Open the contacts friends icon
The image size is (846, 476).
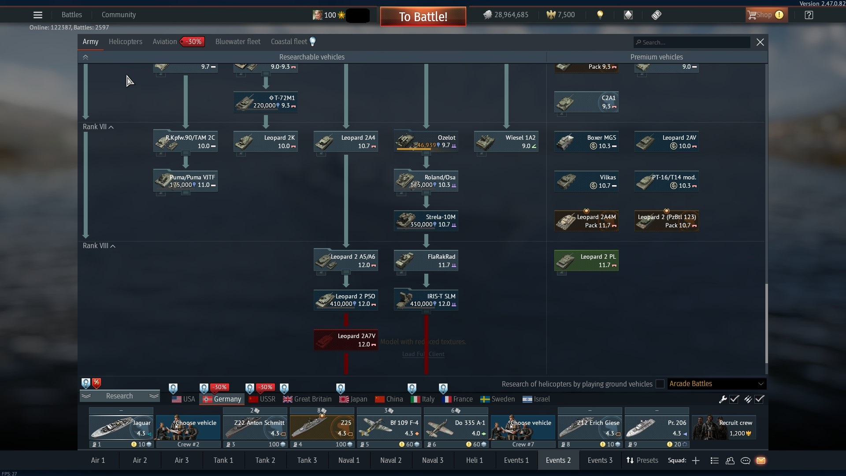[x=730, y=461]
